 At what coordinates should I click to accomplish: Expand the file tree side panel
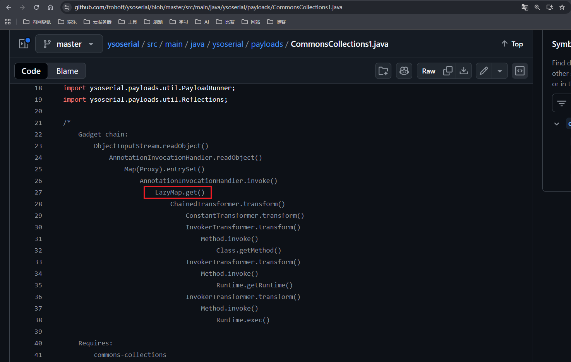pos(24,44)
